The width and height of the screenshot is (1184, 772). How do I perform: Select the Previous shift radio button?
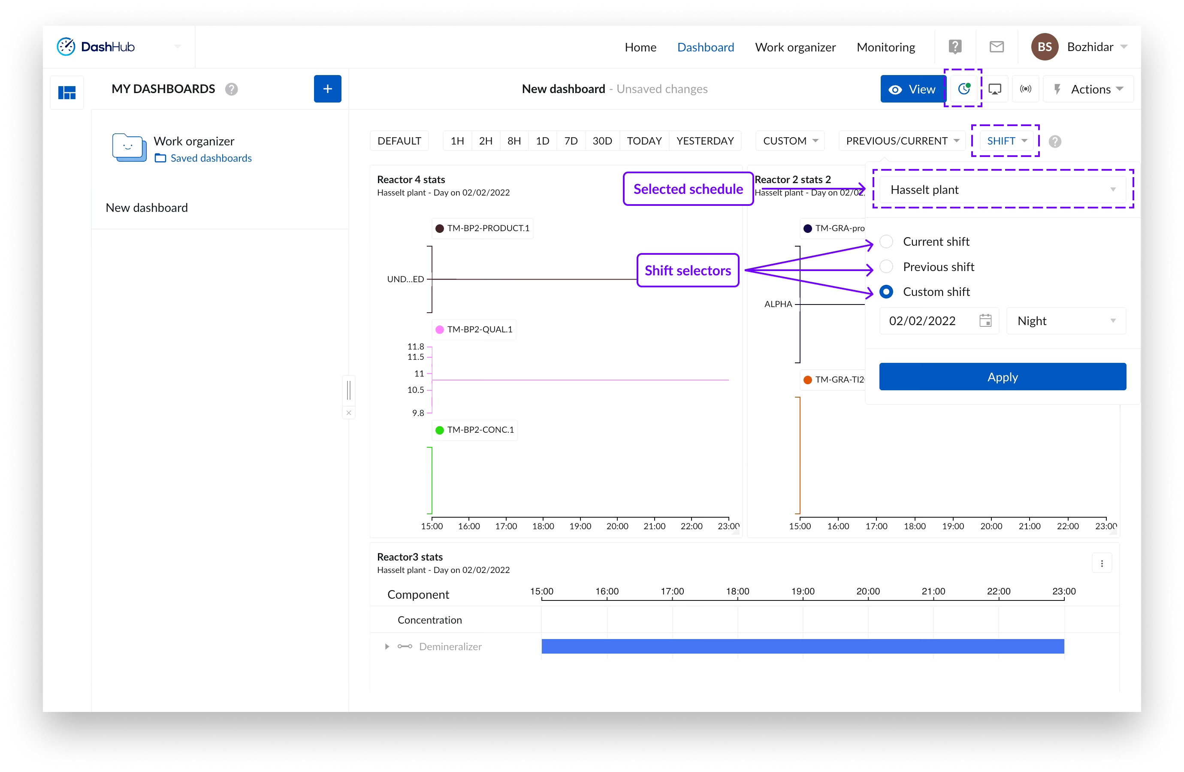[x=886, y=267]
